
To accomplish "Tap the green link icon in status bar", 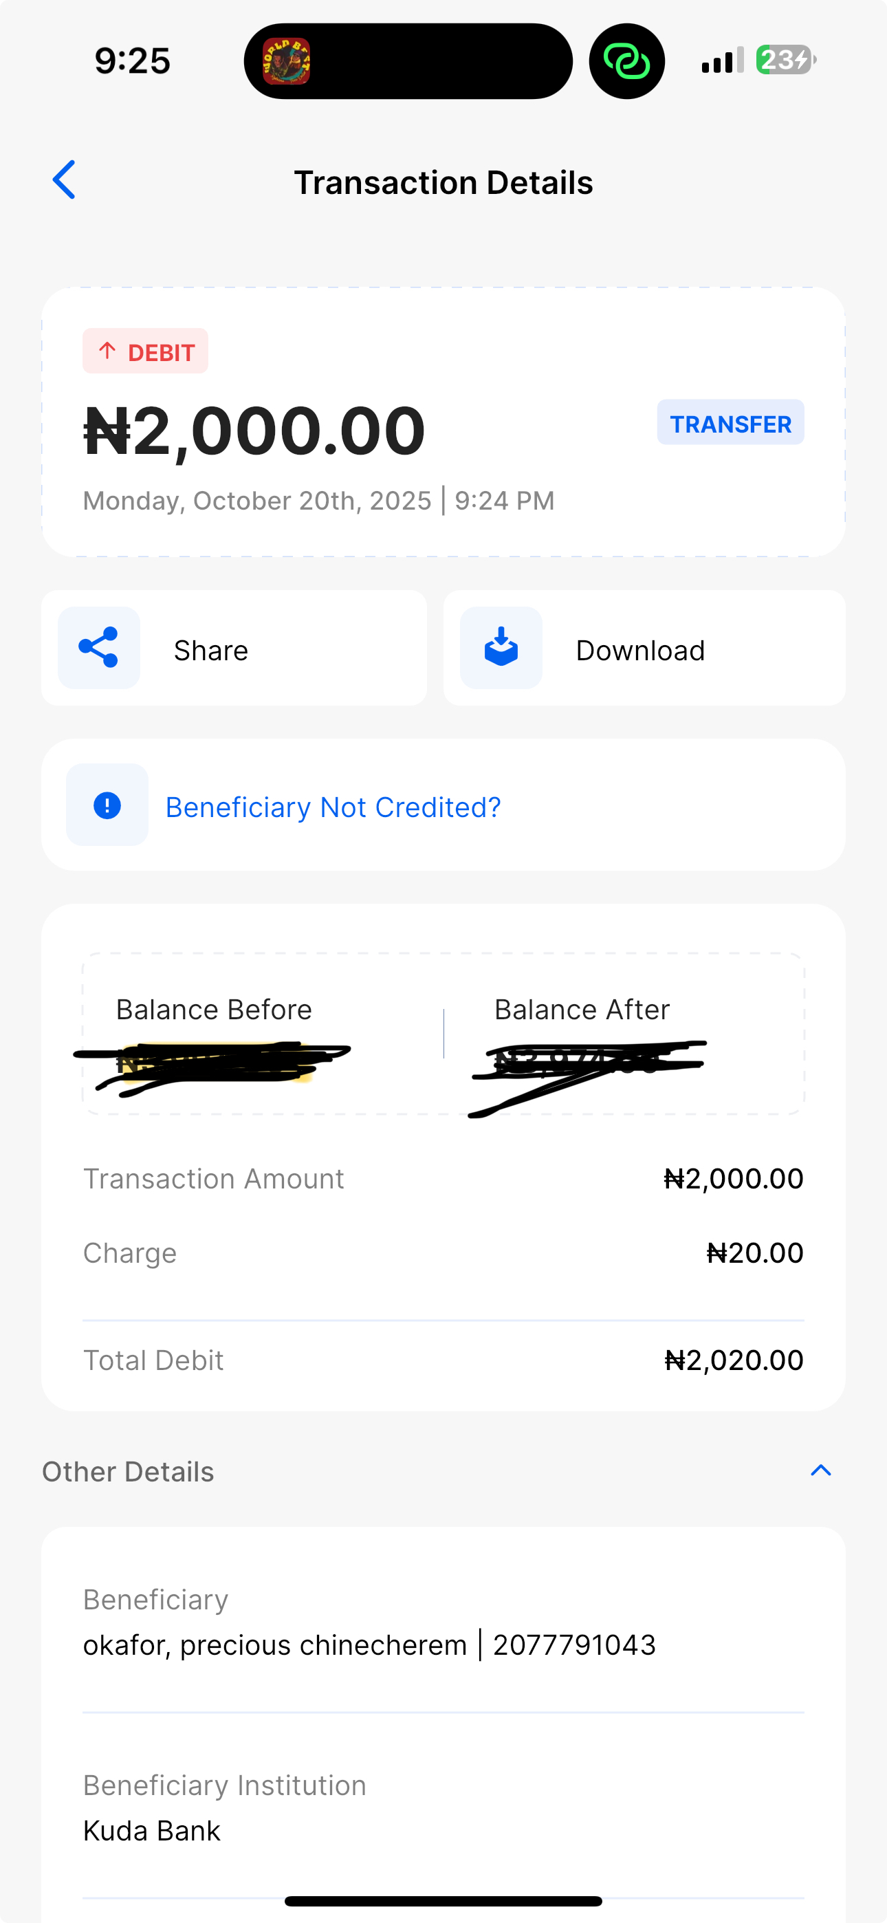I will pyautogui.click(x=626, y=61).
